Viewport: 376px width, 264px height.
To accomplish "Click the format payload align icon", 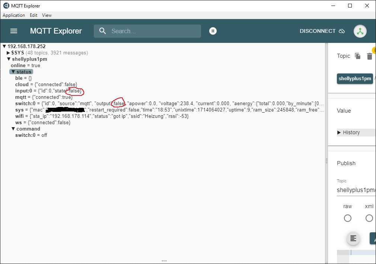I will [x=353, y=239].
